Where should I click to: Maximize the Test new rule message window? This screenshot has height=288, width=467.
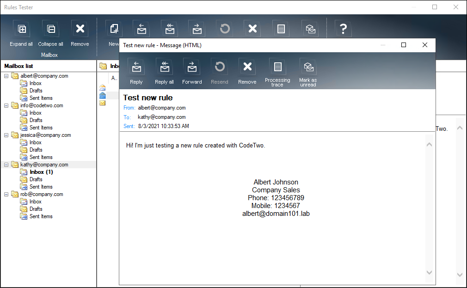pos(404,45)
